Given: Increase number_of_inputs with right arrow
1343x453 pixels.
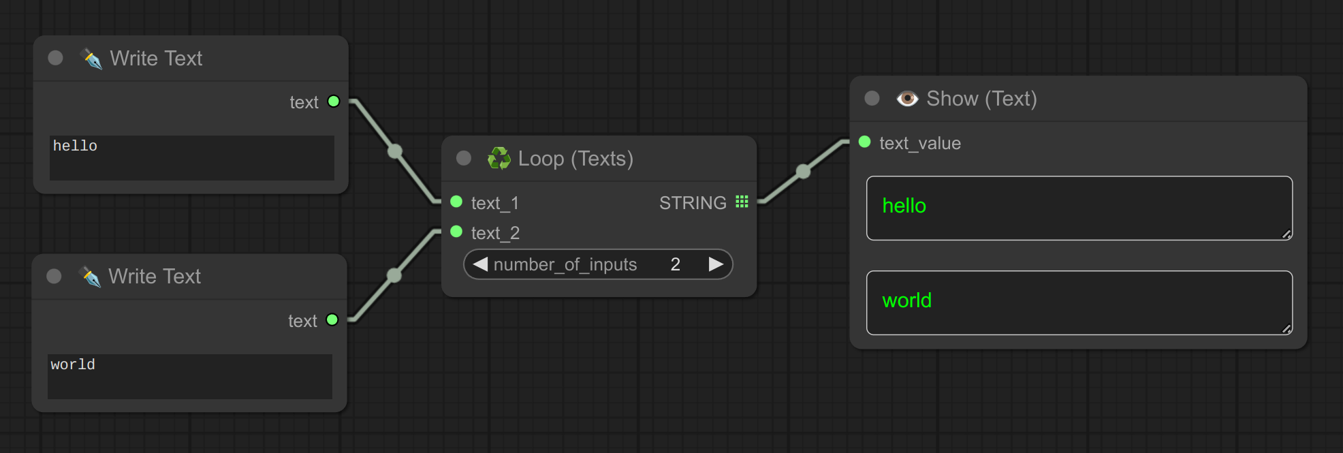Looking at the screenshot, I should click(x=716, y=264).
